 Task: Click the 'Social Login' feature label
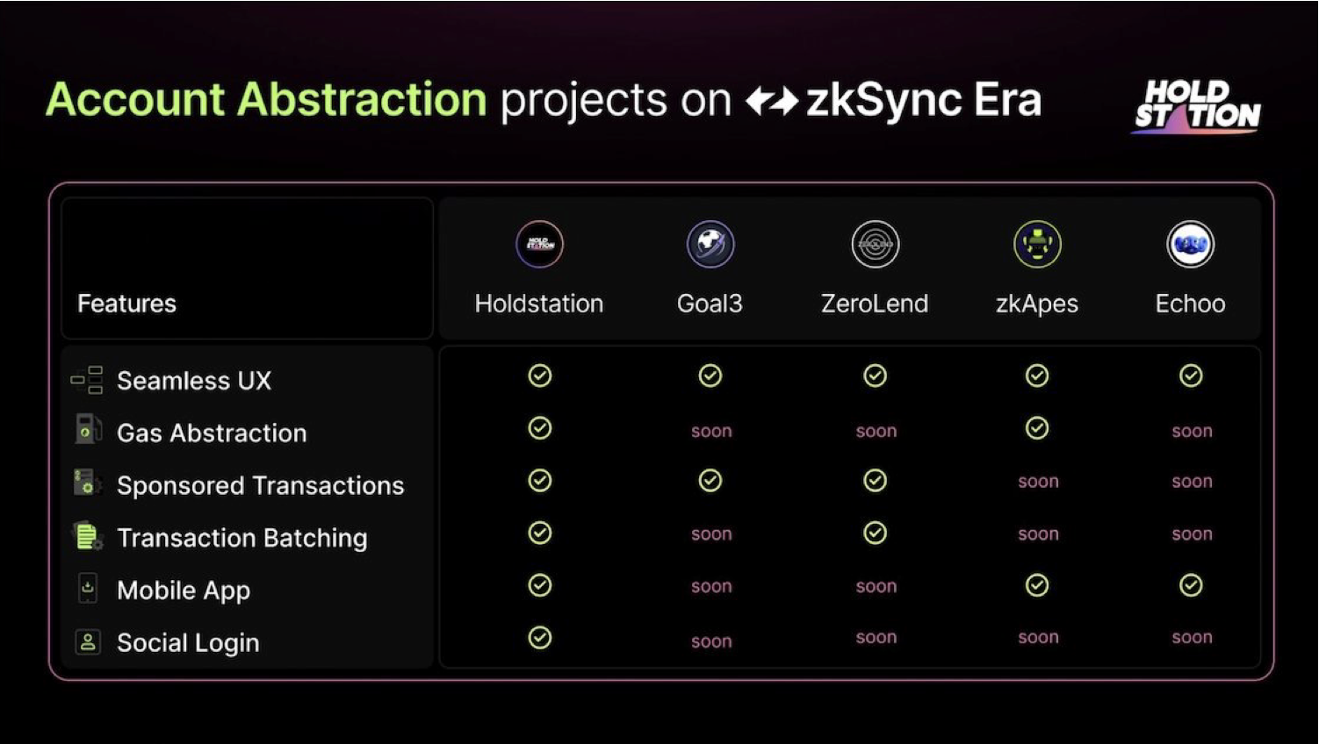188,643
